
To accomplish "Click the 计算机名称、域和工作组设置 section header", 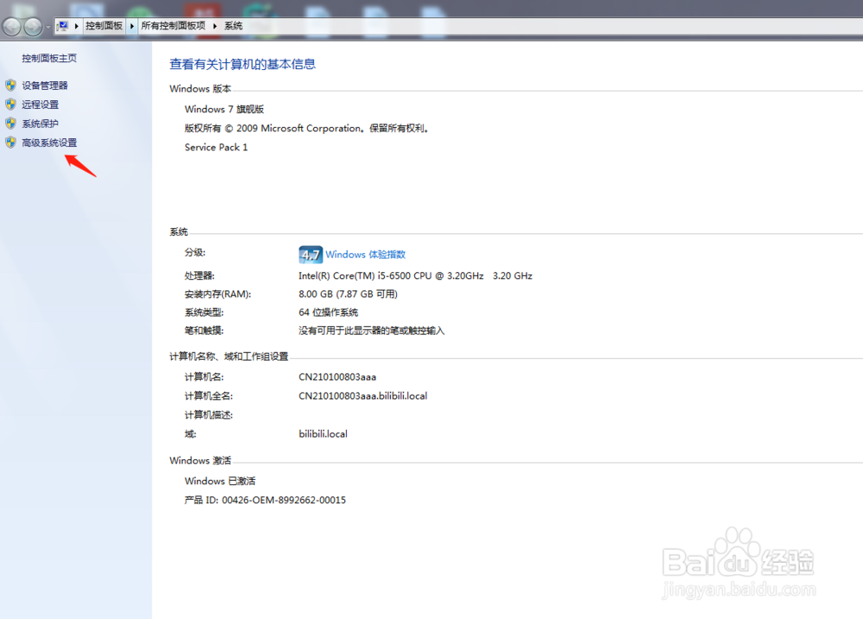I will [229, 357].
